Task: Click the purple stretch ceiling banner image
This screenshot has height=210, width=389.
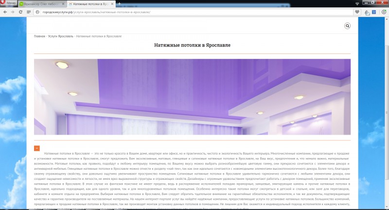Action: pyautogui.click(x=192, y=97)
